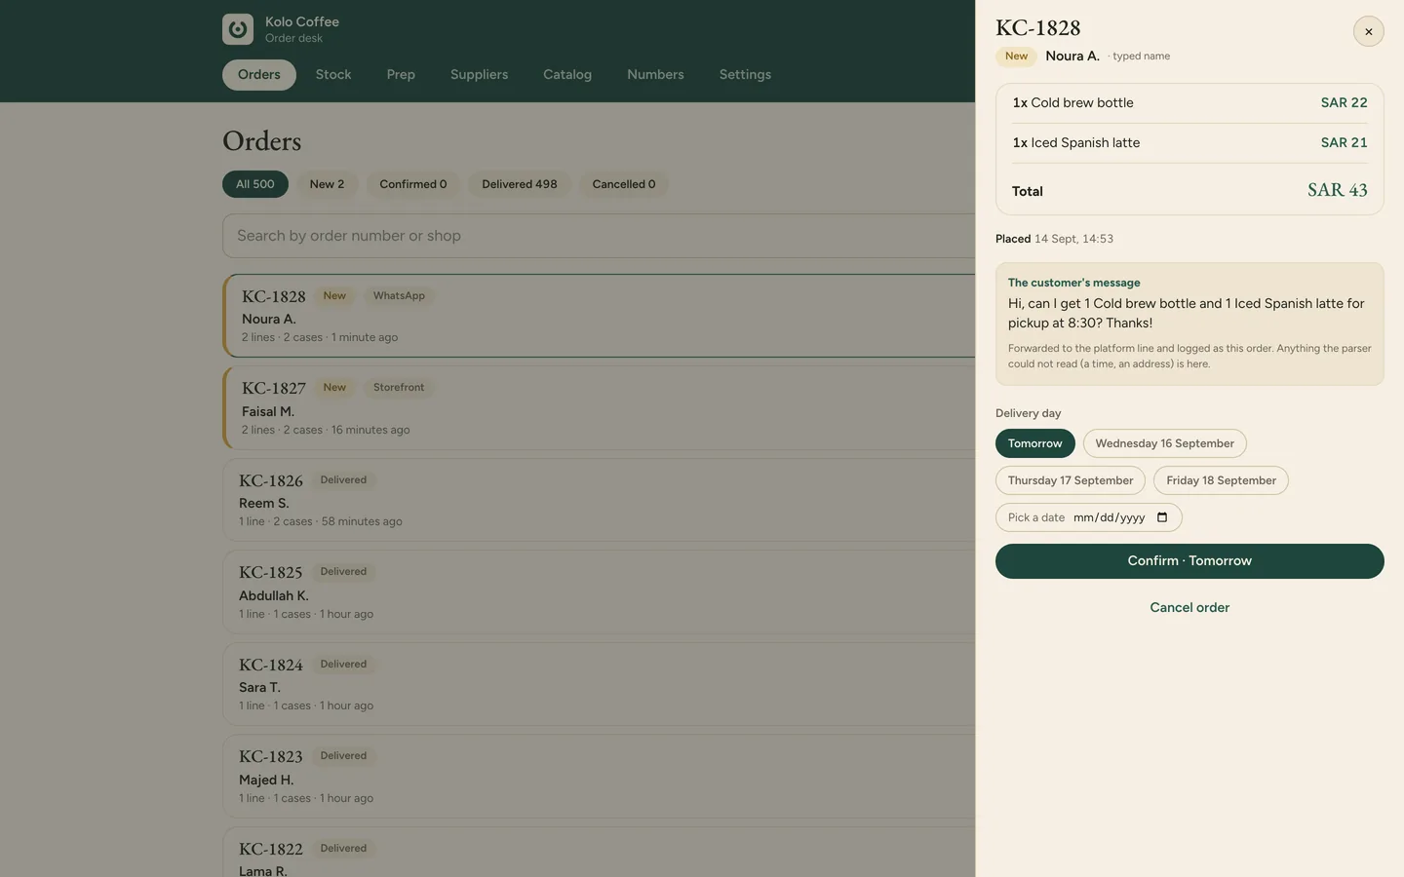Image resolution: width=1404 pixels, height=877 pixels.
Task: Click the Storefront source tag on KC-1827
Action: pos(399,388)
